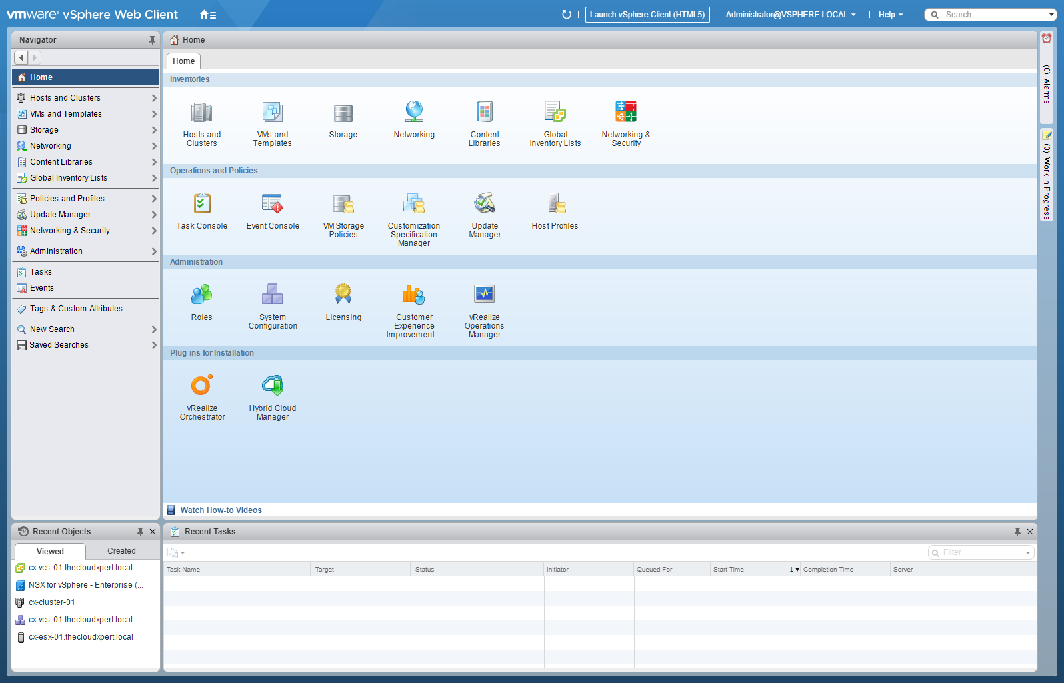Toggle the Navigator panel pin
Screen dimensions: 1064x683
pyautogui.click(x=152, y=40)
